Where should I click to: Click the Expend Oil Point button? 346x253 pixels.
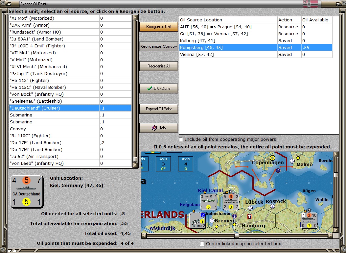tap(159, 109)
